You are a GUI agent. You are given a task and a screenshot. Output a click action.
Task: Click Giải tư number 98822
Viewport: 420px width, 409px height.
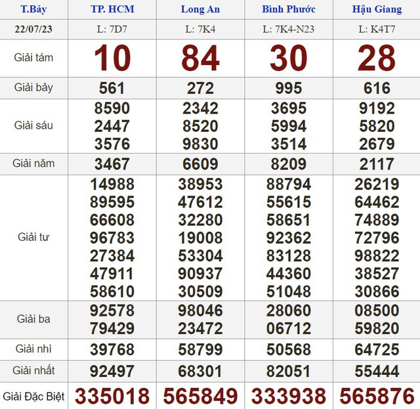point(377,255)
